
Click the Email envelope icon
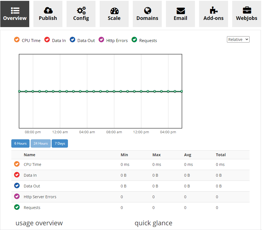tap(181, 11)
